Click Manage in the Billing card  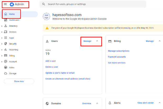point(150,41)
